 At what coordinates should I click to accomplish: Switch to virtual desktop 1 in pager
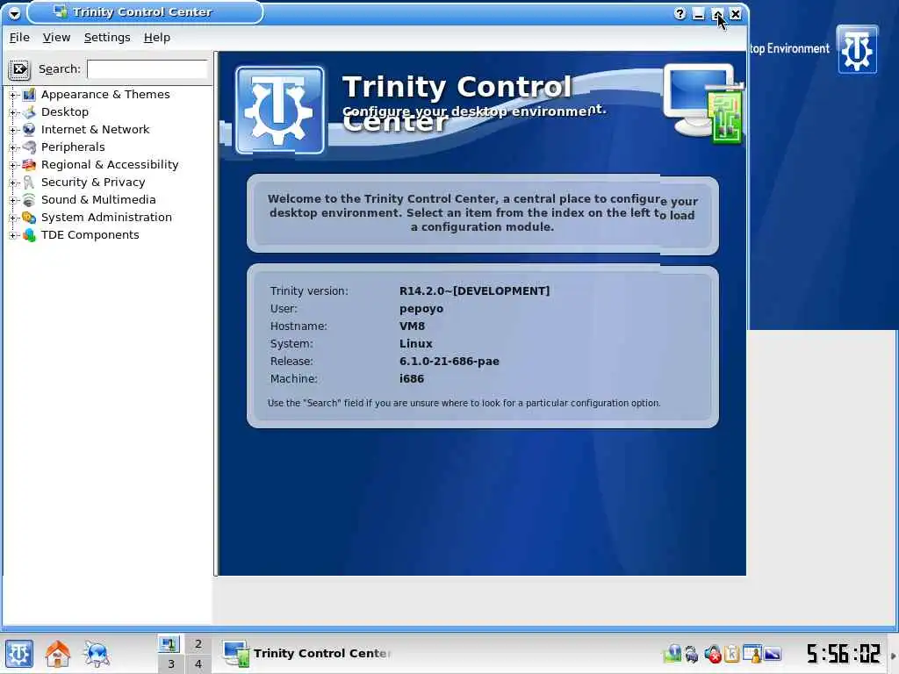pyautogui.click(x=169, y=644)
